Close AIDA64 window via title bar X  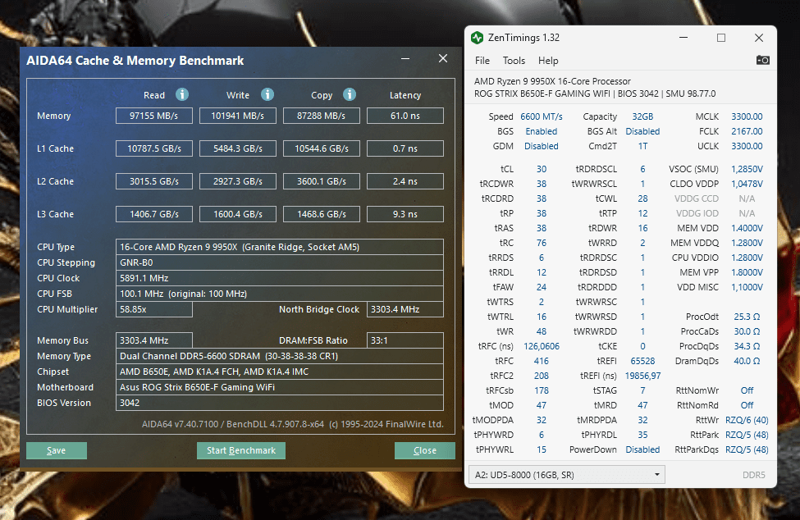[x=443, y=58]
